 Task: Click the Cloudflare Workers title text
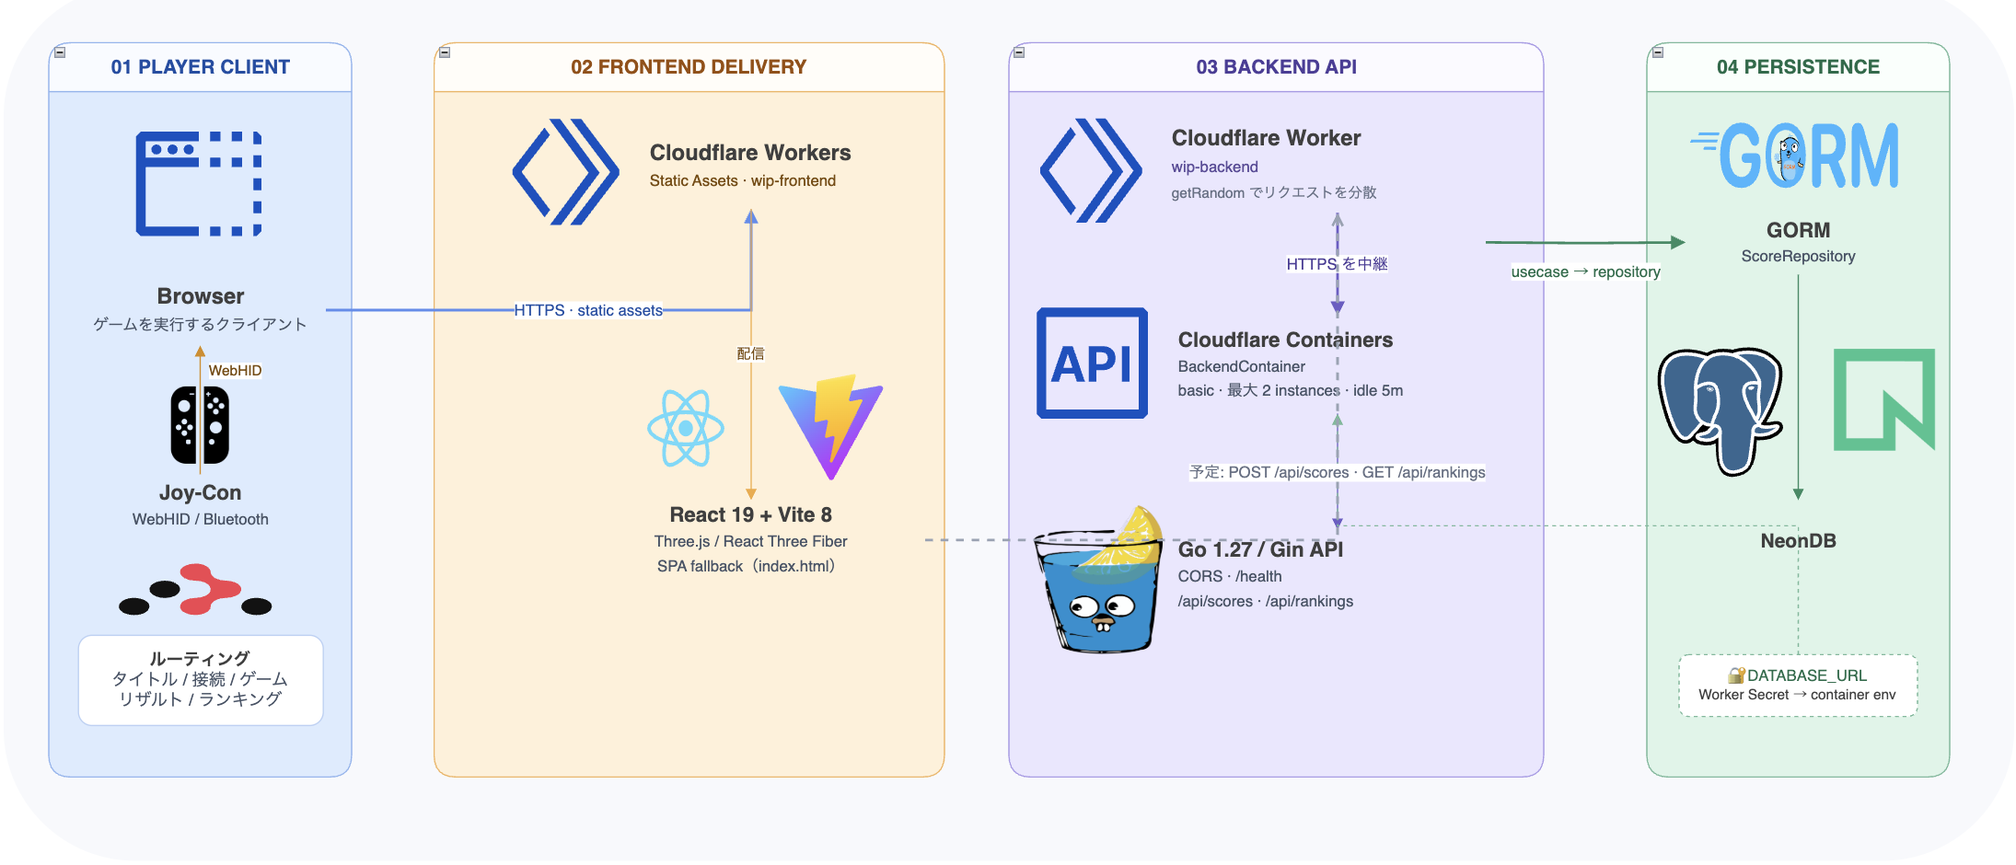pos(750,153)
